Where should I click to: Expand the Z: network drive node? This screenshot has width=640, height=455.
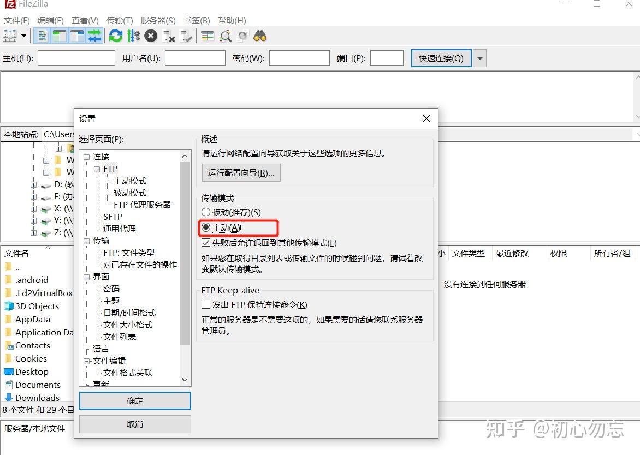pos(33,233)
